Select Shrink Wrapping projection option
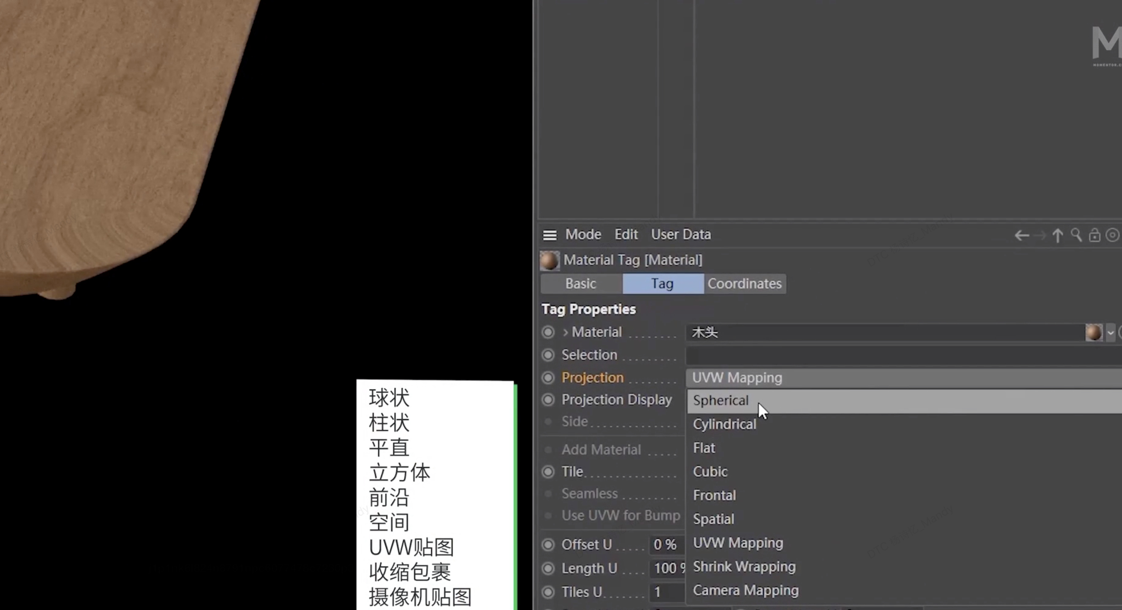The height and width of the screenshot is (610, 1122). pos(904,567)
